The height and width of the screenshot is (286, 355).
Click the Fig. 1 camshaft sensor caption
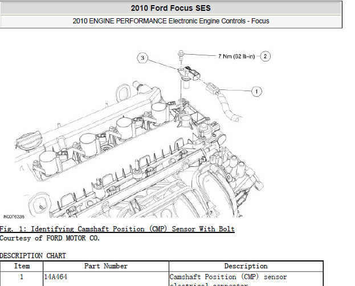(117, 229)
